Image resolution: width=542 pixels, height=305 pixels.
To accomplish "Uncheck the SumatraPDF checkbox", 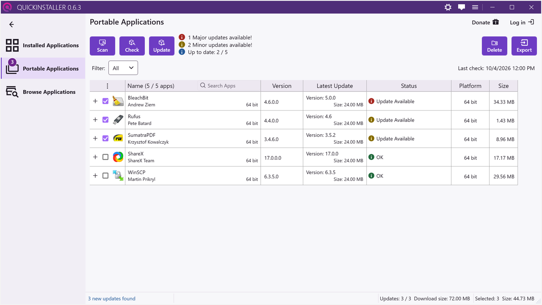I will [x=105, y=139].
